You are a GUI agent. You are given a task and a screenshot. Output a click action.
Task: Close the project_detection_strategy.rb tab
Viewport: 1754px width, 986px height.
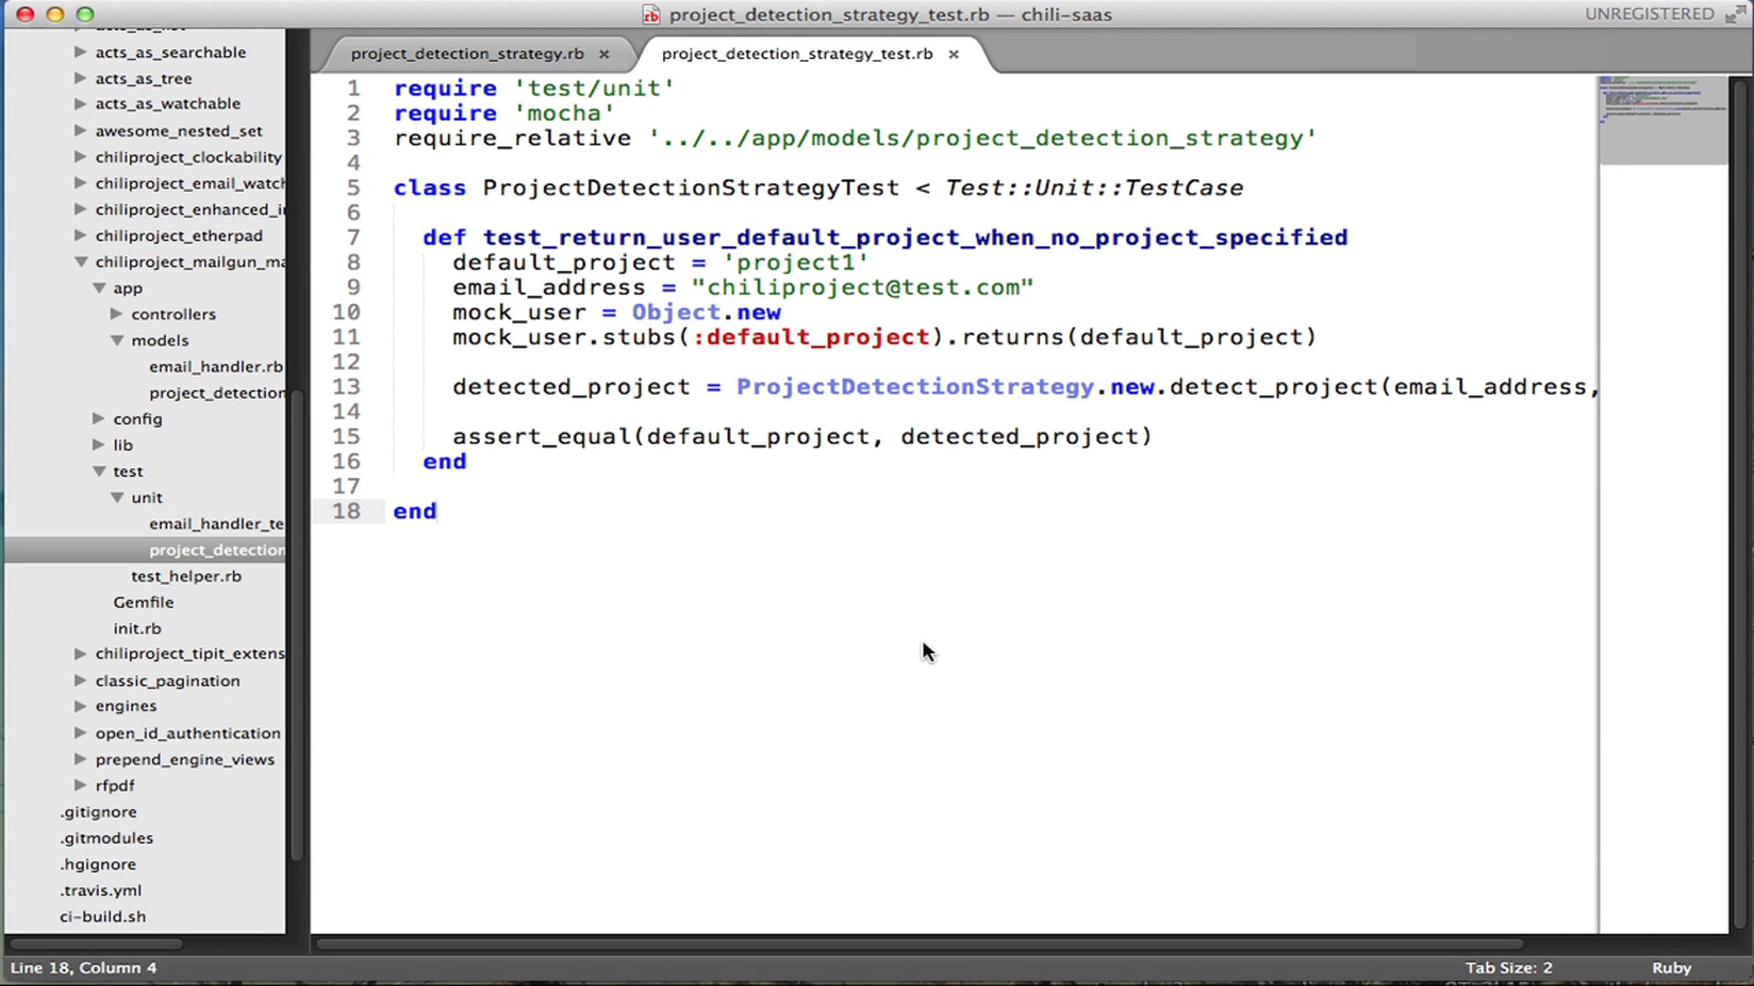604,54
